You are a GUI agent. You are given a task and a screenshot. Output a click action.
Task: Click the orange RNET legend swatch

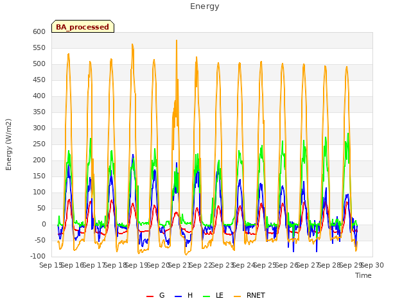point(237,296)
